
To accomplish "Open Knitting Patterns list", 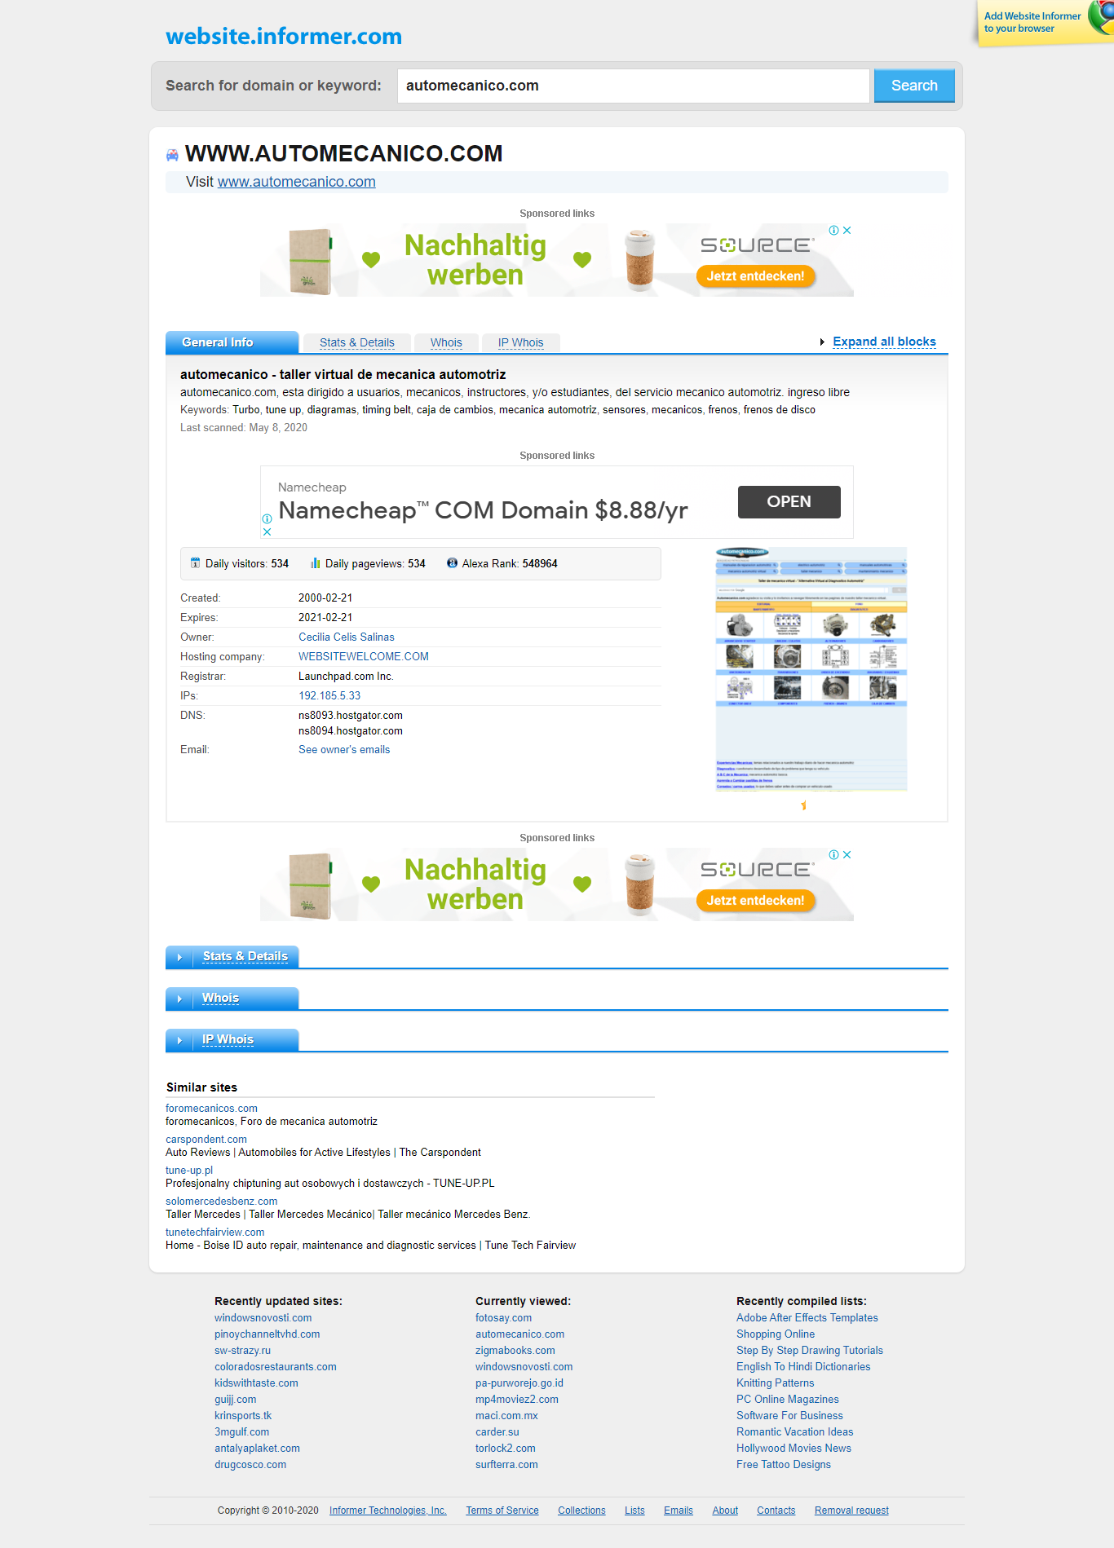I will pyautogui.click(x=776, y=1383).
